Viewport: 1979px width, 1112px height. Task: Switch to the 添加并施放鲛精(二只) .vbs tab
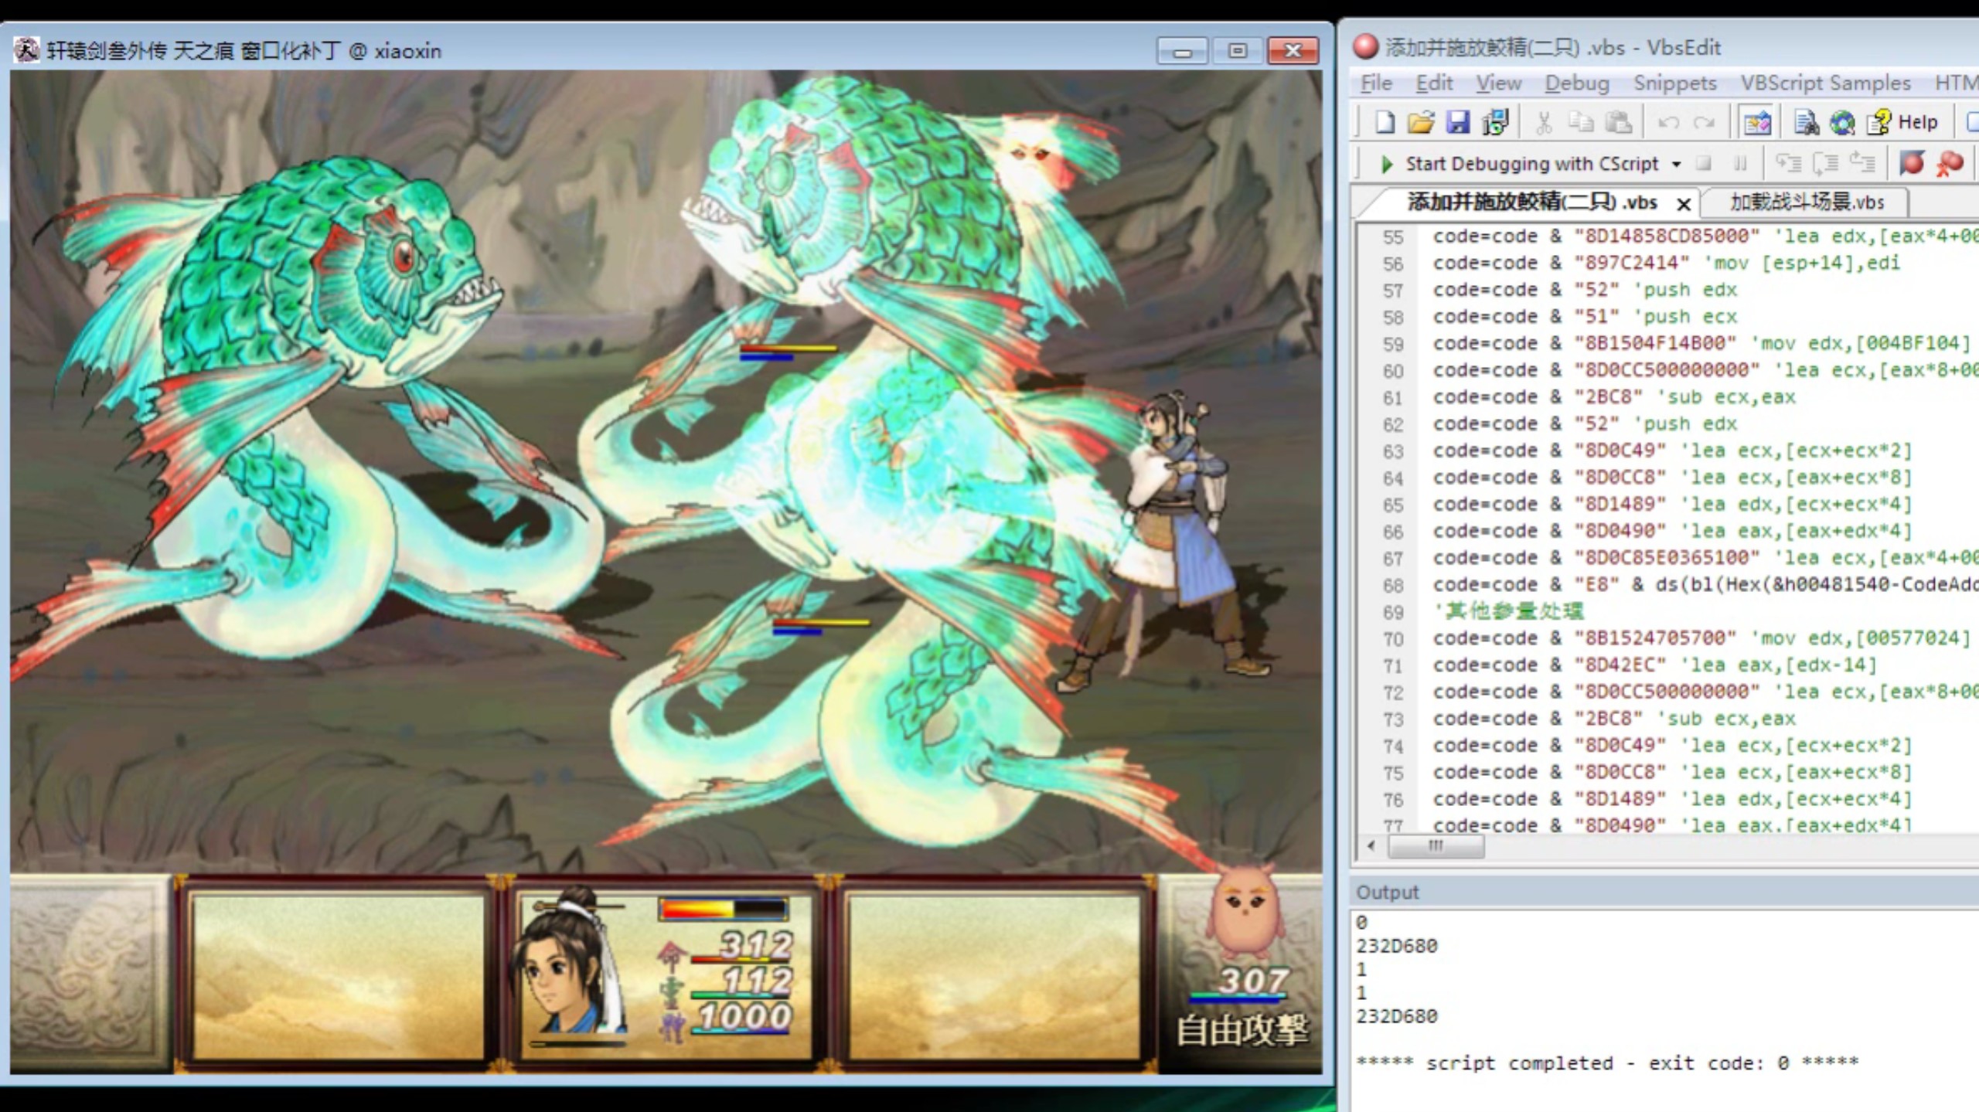tap(1531, 202)
